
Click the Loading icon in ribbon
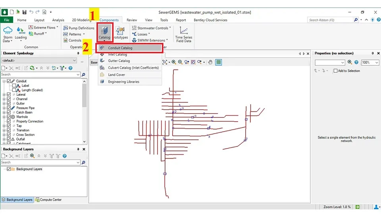click(21, 34)
